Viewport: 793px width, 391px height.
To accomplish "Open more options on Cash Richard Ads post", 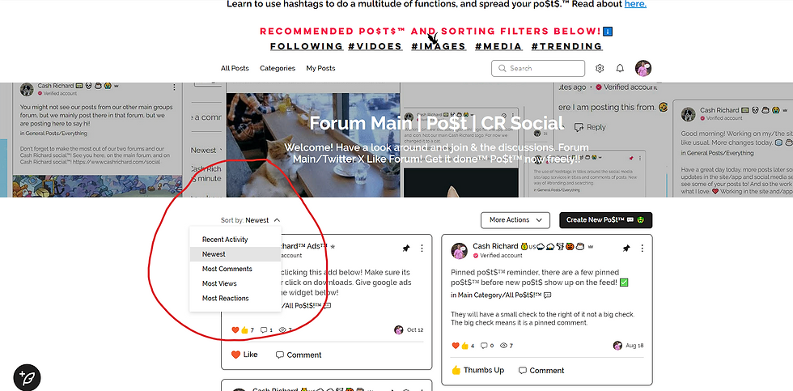I will [x=422, y=249].
